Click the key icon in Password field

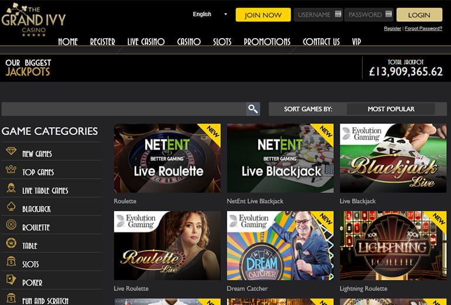[x=388, y=14]
